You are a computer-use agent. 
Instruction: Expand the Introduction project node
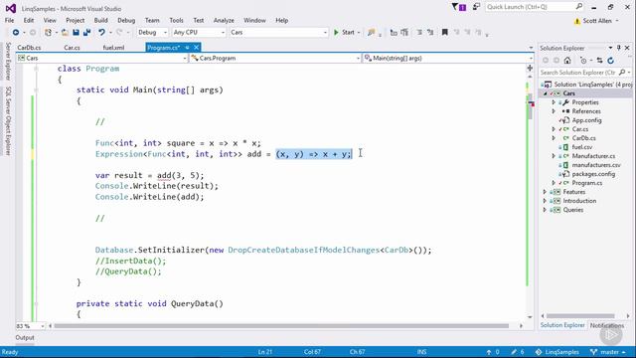click(545, 201)
